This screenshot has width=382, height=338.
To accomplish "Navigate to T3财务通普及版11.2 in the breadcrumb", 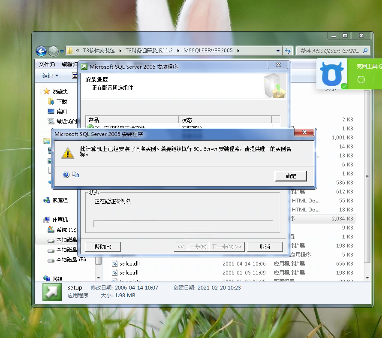I will (149, 51).
